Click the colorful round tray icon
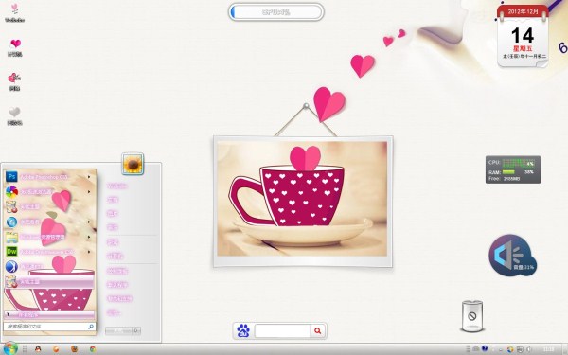 [x=510, y=349]
